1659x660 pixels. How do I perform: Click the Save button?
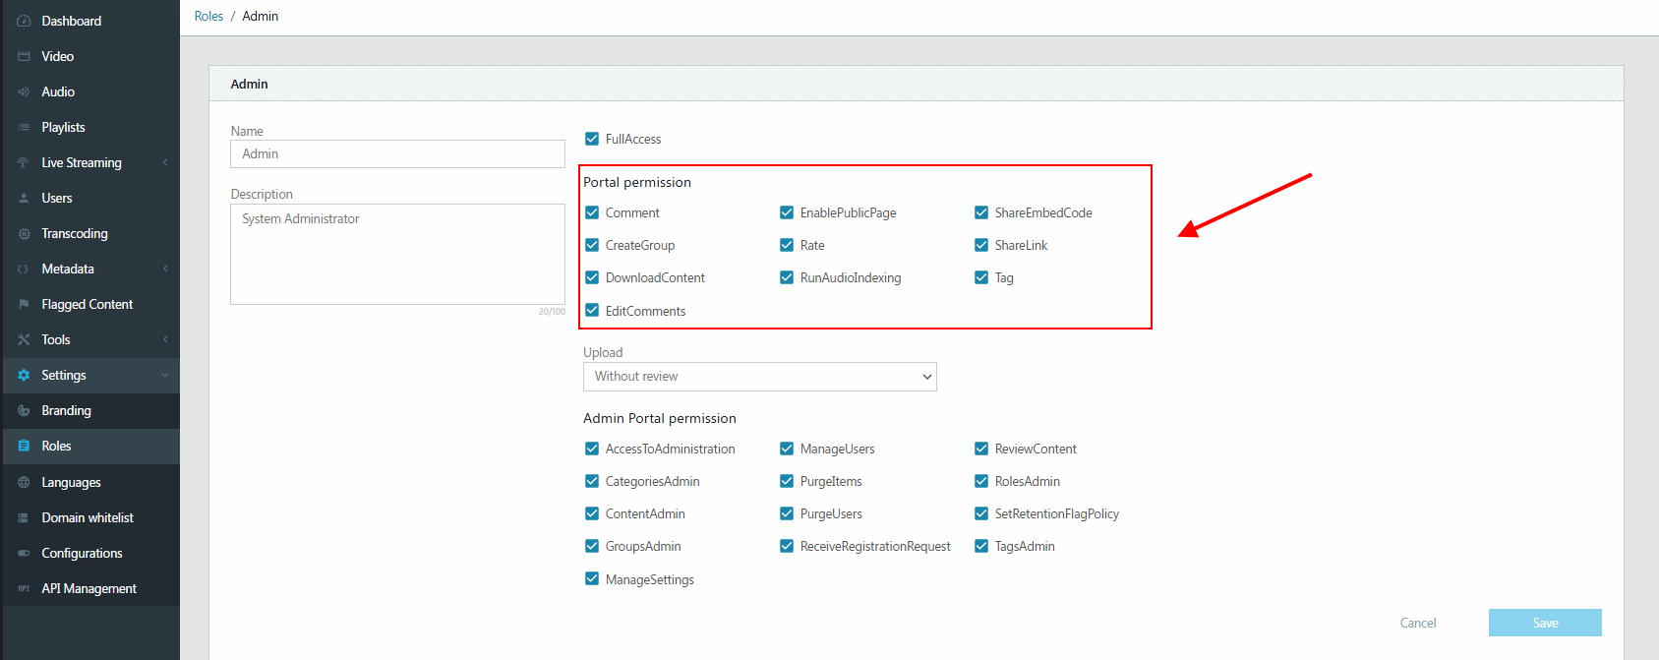point(1545,623)
